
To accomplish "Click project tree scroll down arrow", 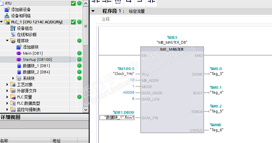I will point(86,109).
